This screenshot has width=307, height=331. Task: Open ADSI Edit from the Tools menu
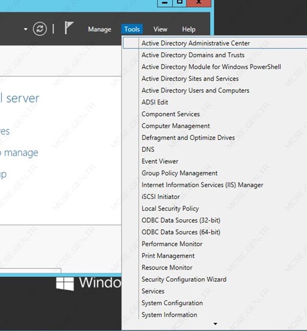(x=155, y=102)
